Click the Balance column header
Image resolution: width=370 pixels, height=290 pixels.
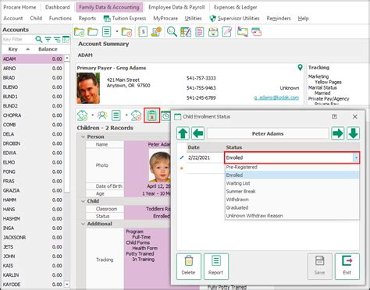48,49
